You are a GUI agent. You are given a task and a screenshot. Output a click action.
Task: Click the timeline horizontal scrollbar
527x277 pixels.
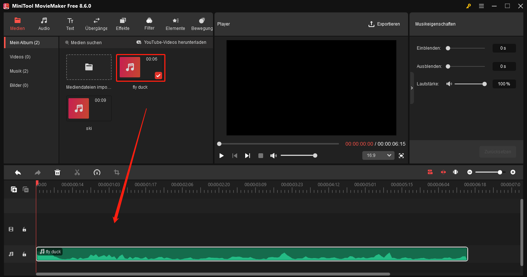(213, 274)
